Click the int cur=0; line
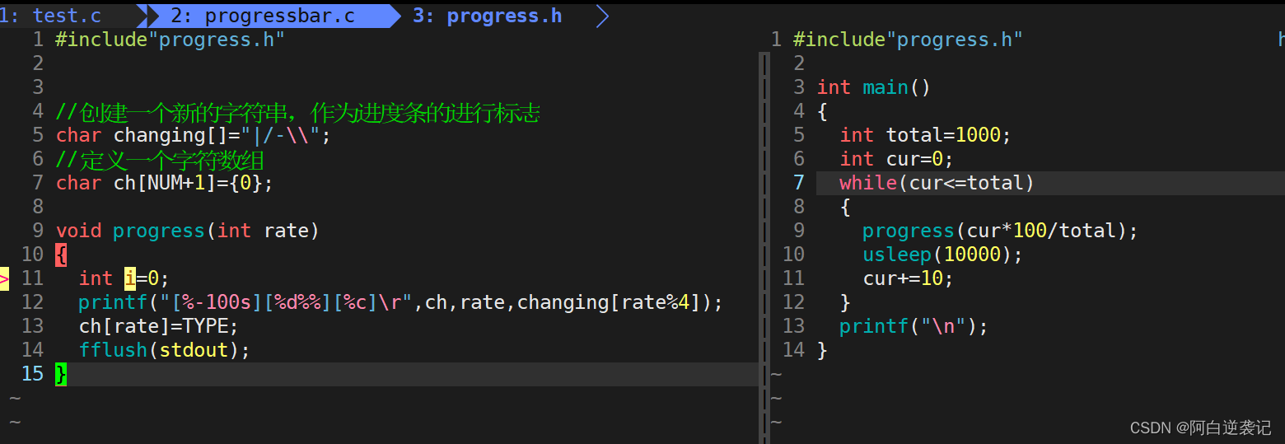Image resolution: width=1285 pixels, height=444 pixels. [x=896, y=159]
